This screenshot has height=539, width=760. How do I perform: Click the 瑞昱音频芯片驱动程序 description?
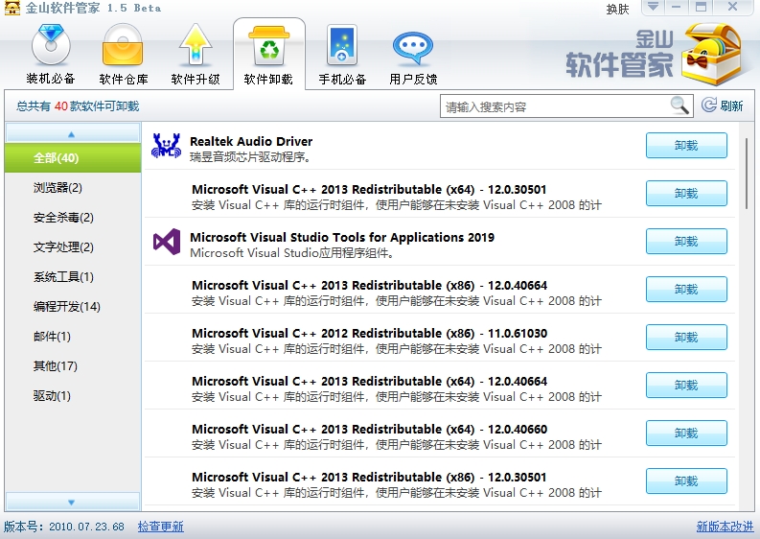(x=250, y=156)
